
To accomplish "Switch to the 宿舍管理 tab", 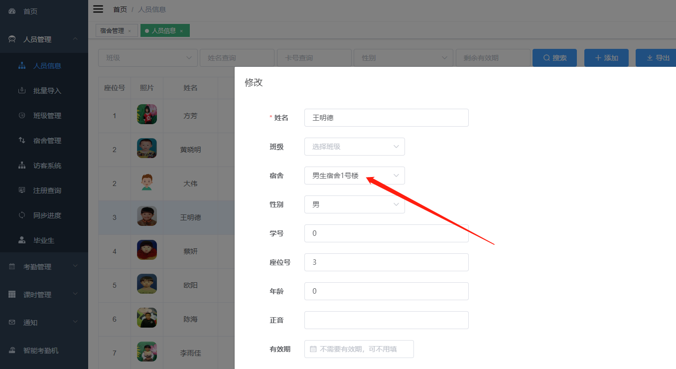I will tap(113, 30).
